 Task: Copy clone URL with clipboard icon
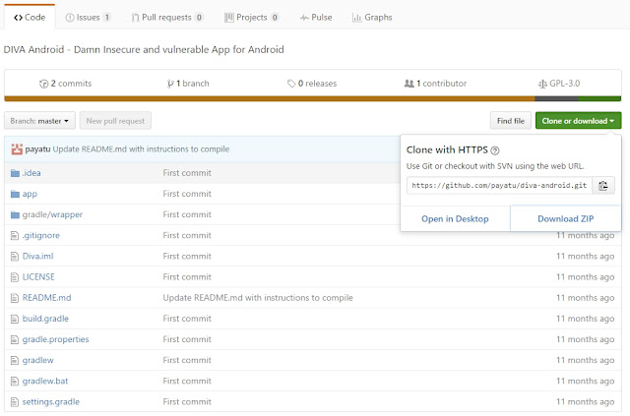tap(603, 186)
